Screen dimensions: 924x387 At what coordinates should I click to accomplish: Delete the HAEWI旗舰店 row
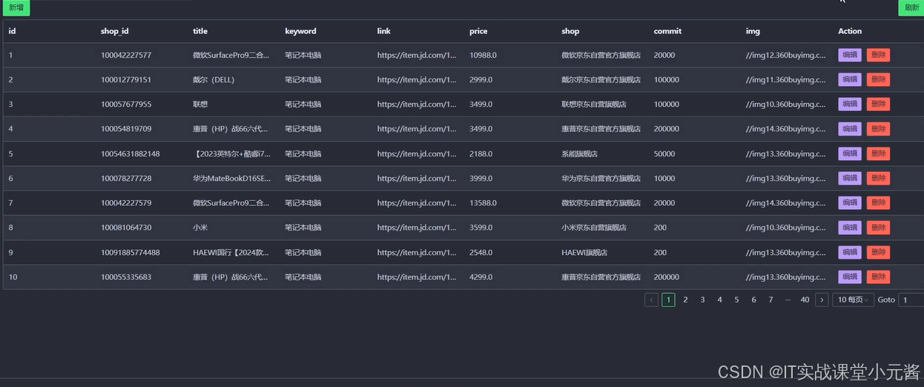878,252
